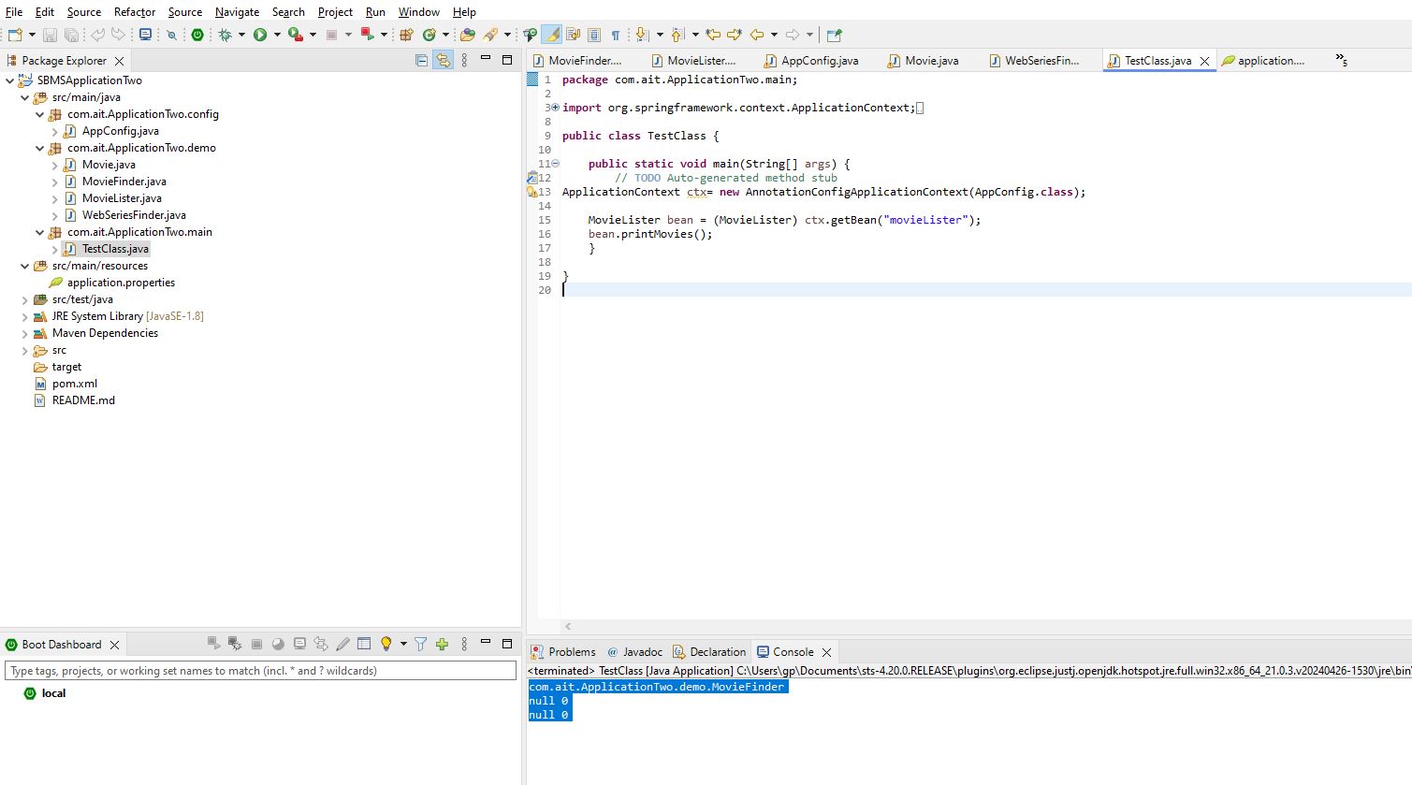Image resolution: width=1412 pixels, height=785 pixels.
Task: Click the green plus icon in Boot Dashboard
Action: (442, 644)
